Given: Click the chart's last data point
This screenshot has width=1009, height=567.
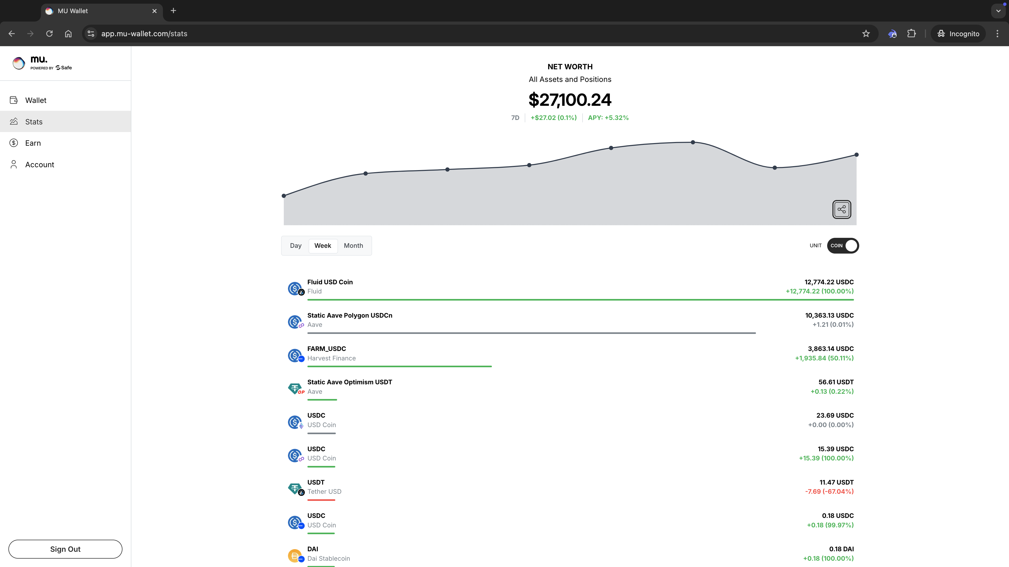Looking at the screenshot, I should (857, 155).
